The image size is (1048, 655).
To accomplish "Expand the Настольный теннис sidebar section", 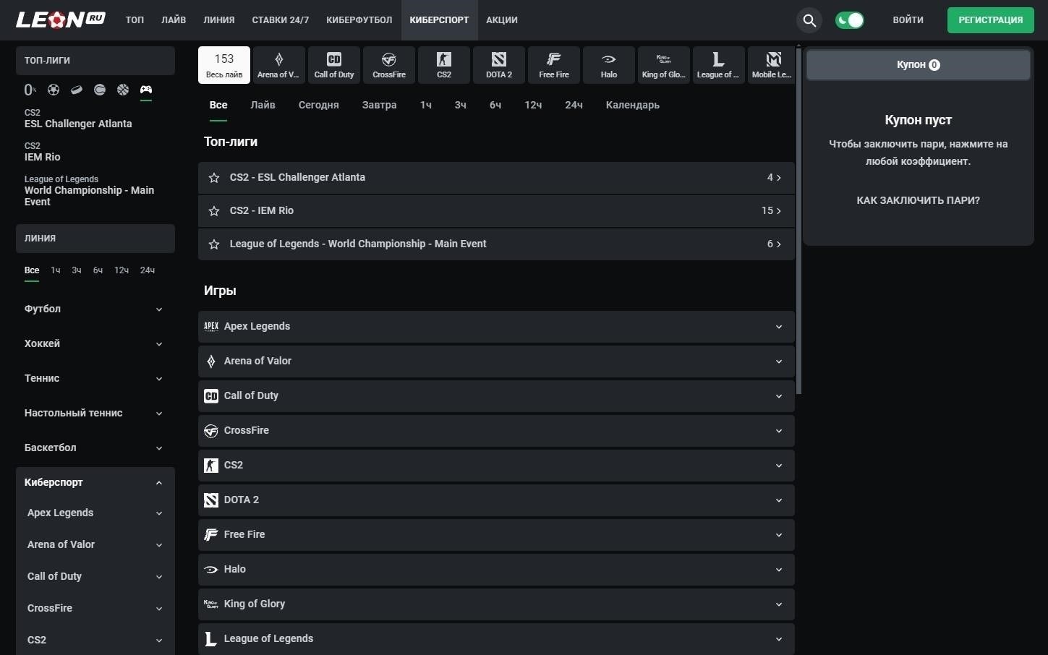I will click(95, 414).
